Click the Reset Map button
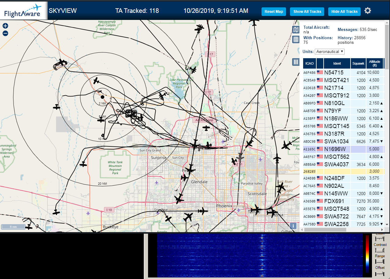This screenshot has height=279, width=390. (x=274, y=12)
